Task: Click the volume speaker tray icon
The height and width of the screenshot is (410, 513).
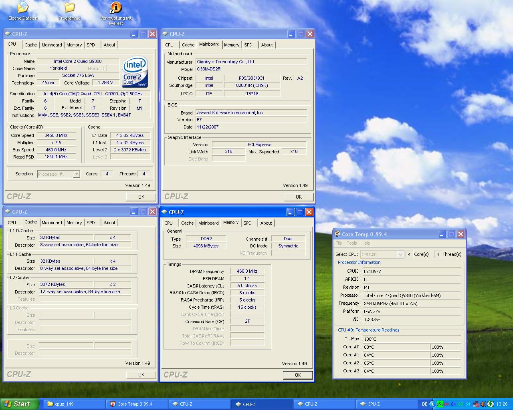Action: pyautogui.click(x=483, y=404)
